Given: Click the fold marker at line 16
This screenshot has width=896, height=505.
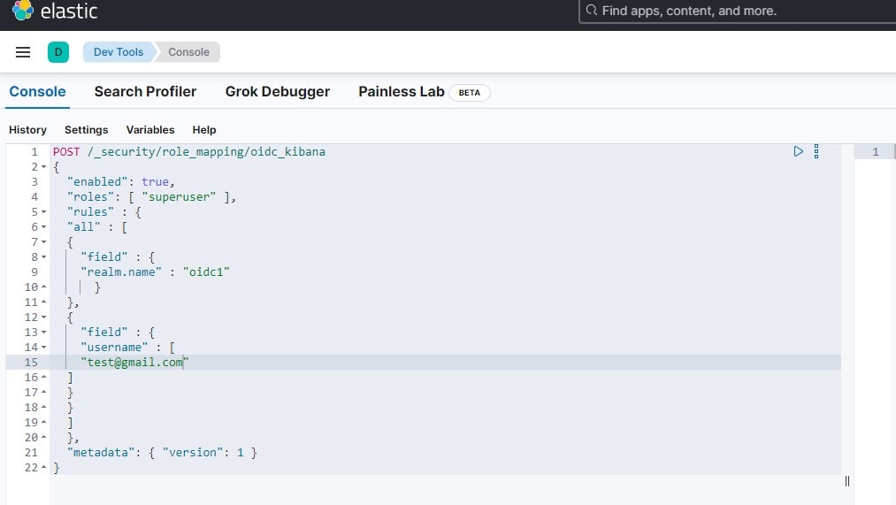Looking at the screenshot, I should tap(43, 377).
